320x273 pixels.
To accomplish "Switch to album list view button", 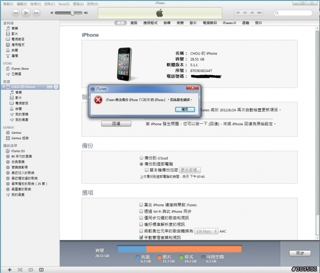I will [245, 13].
